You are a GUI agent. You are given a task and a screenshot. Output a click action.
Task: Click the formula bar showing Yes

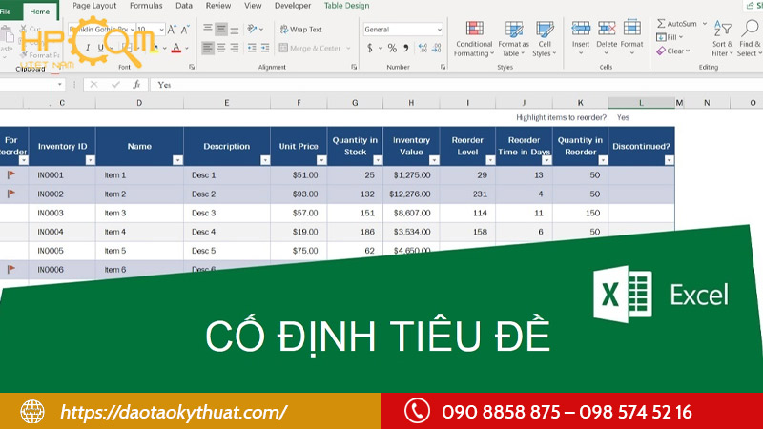coord(457,85)
